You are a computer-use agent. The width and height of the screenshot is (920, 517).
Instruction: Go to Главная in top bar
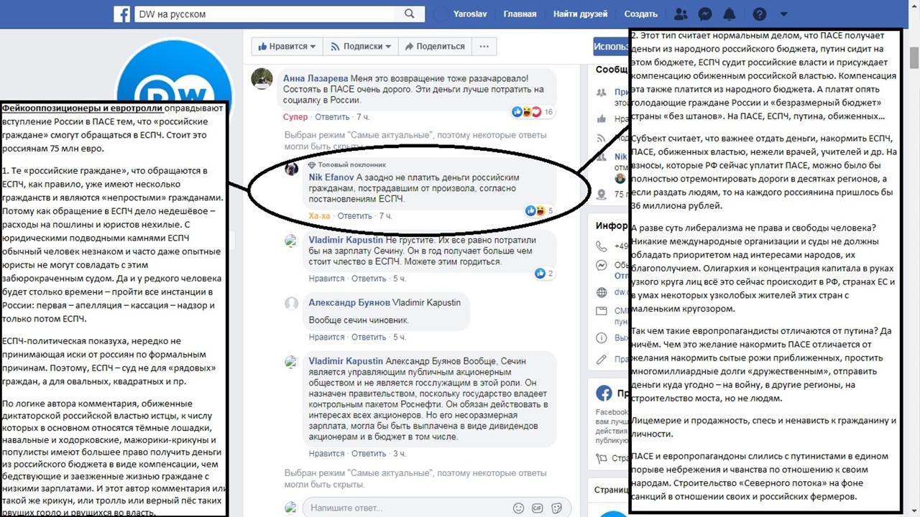tap(520, 14)
